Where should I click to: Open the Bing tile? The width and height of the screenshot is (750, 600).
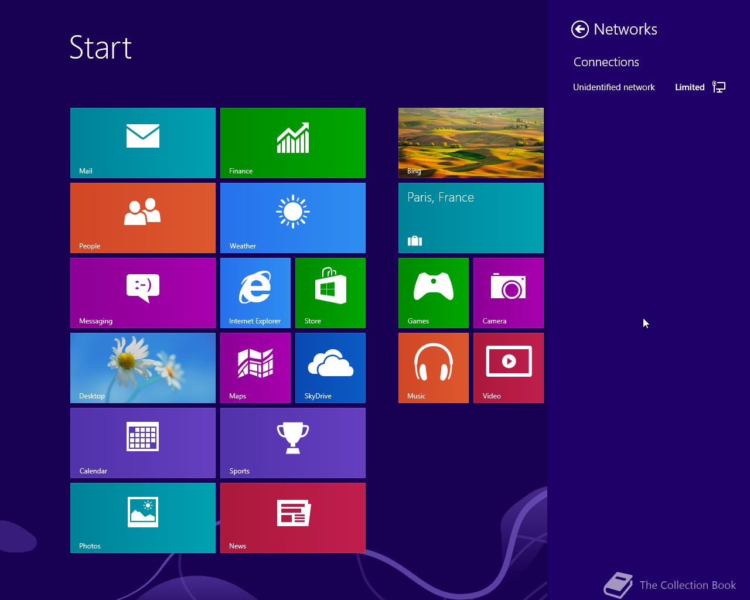coord(471,143)
